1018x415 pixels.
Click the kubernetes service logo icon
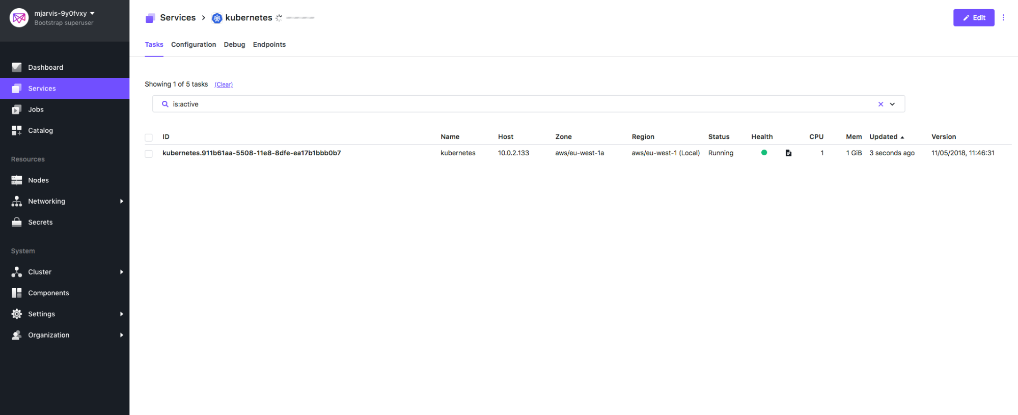coord(217,18)
